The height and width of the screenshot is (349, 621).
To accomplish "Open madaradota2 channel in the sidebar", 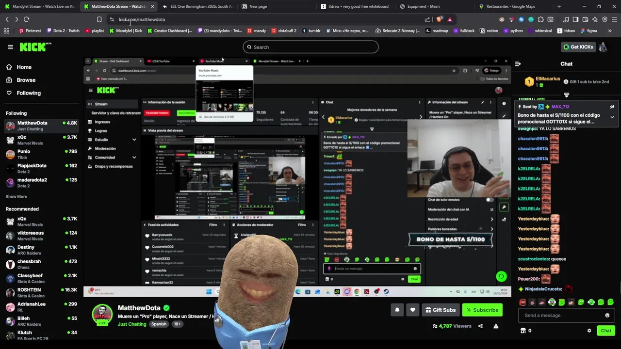I will click(41, 182).
